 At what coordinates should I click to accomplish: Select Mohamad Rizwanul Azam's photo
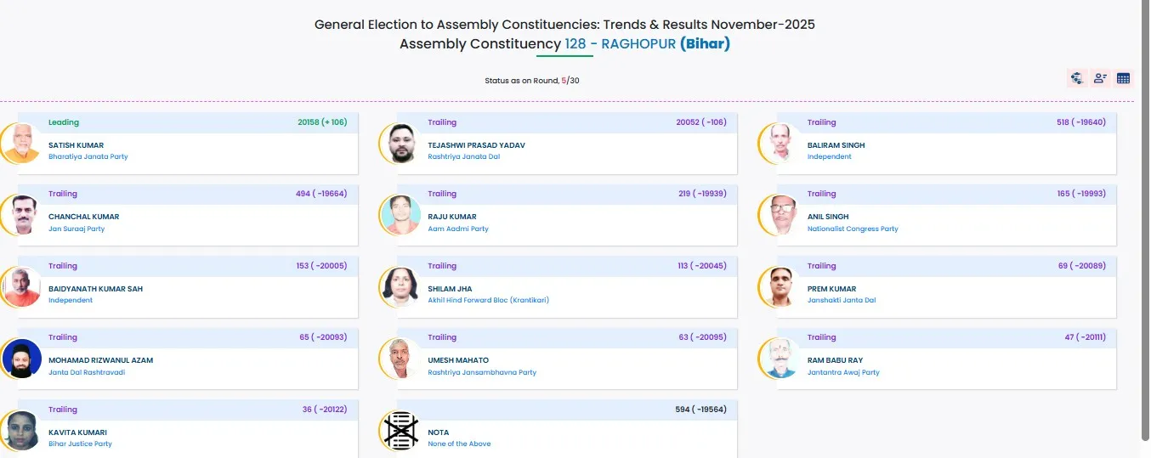pyautogui.click(x=21, y=359)
